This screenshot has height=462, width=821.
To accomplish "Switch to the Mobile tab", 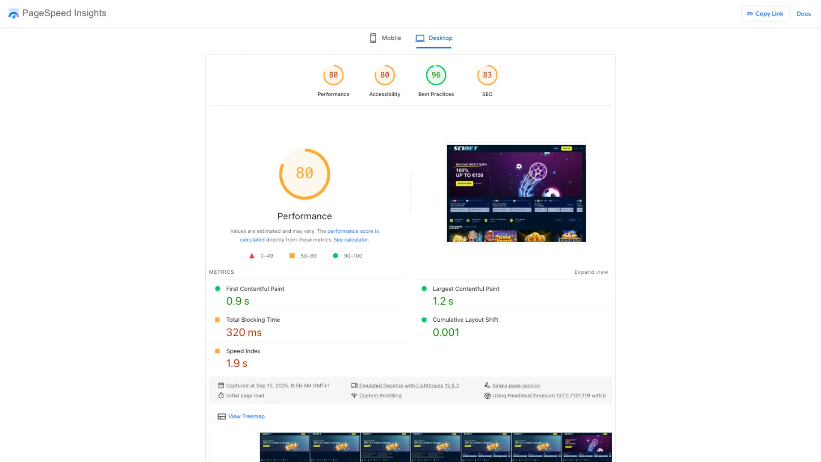I will pyautogui.click(x=391, y=38).
